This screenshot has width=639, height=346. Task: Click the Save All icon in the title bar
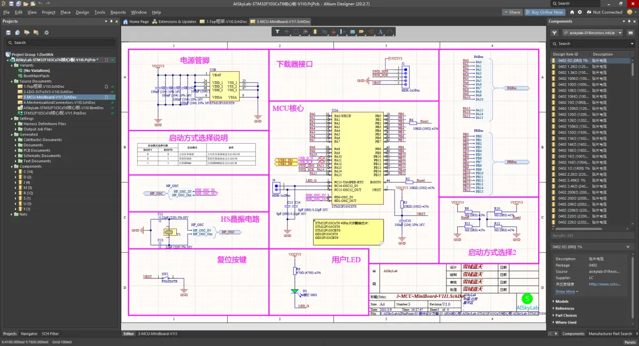click(x=18, y=4)
